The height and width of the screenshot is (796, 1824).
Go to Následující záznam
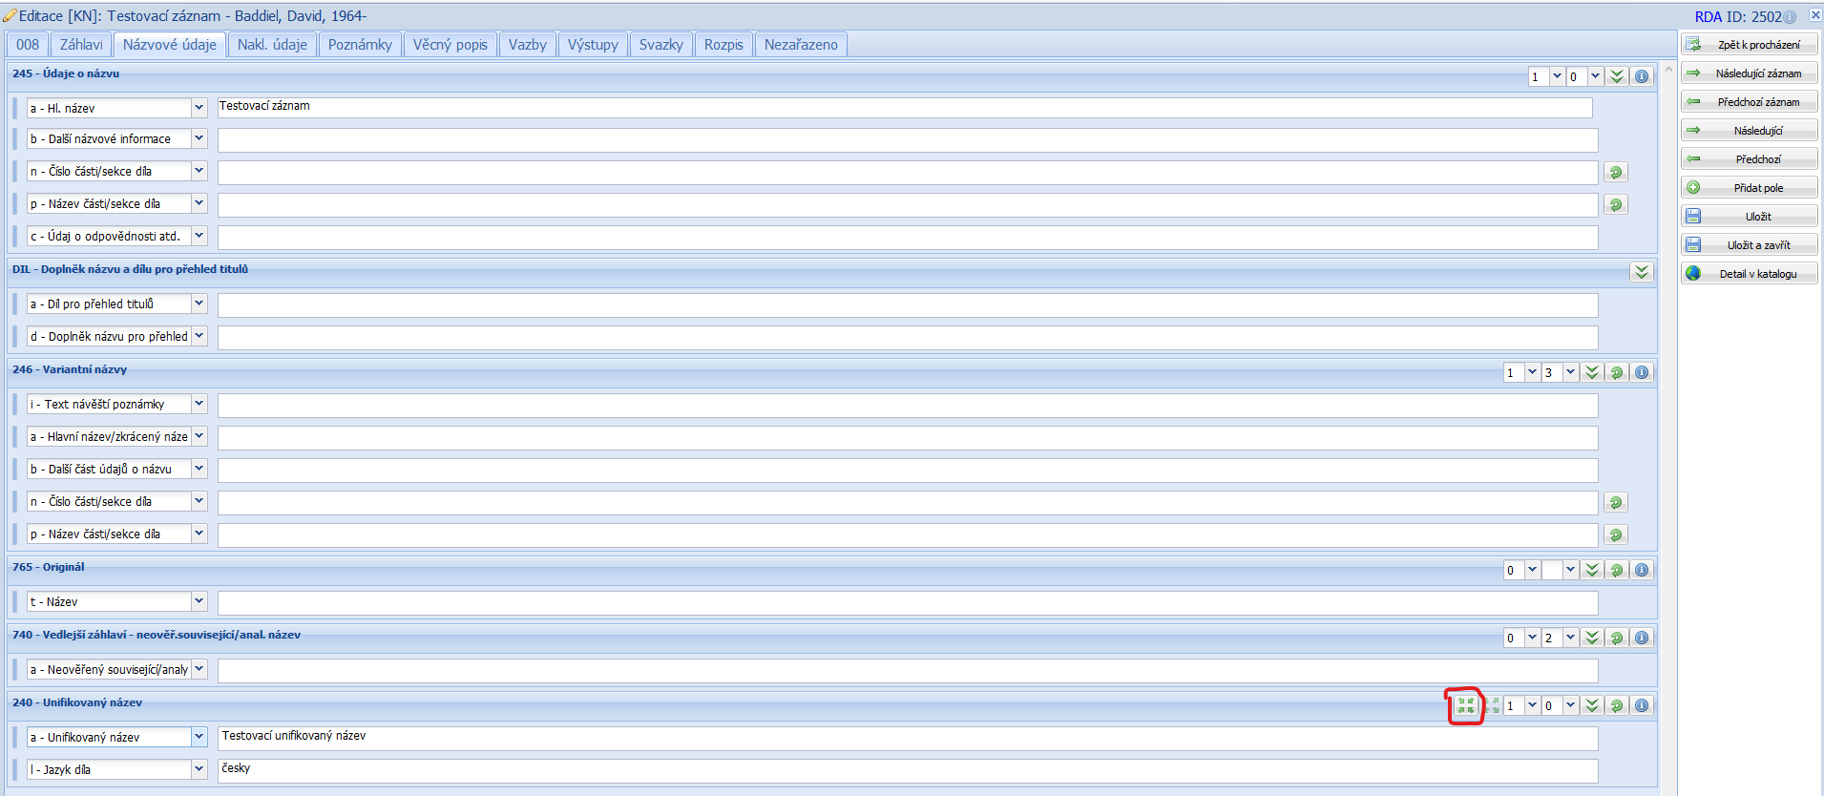click(x=1749, y=73)
